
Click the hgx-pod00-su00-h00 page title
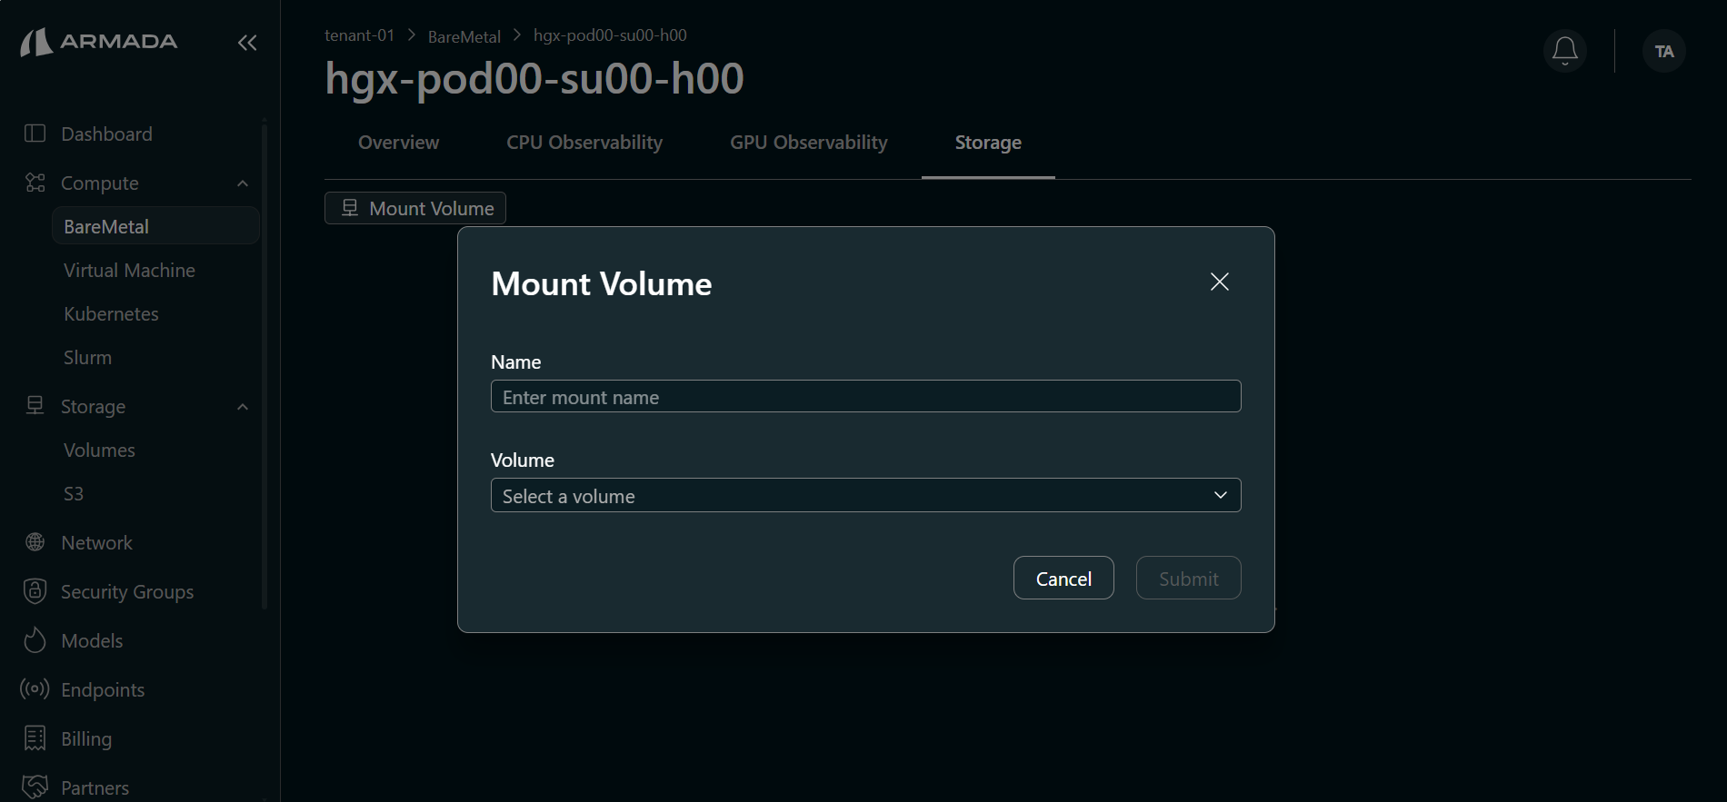tap(534, 79)
